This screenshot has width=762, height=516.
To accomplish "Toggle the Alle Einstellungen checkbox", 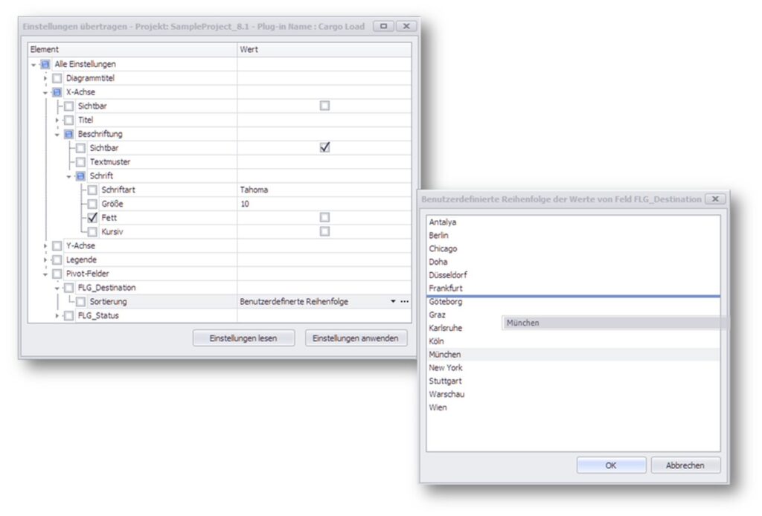I will tap(45, 64).
